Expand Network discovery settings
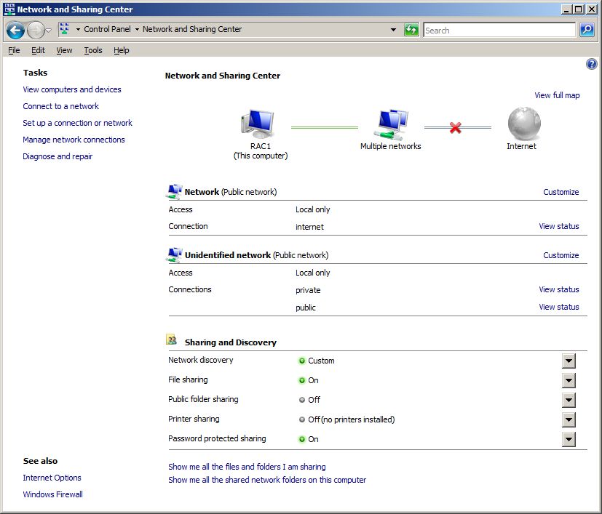602x514 pixels. pyautogui.click(x=569, y=361)
